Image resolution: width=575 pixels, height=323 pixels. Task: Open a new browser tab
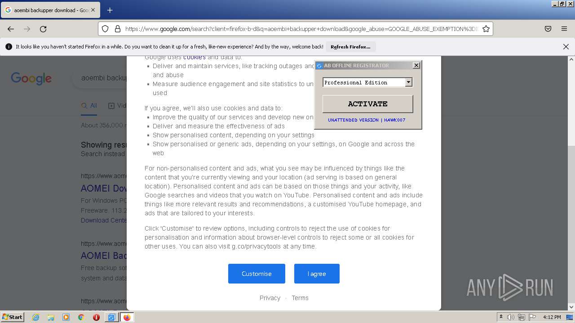point(110,10)
